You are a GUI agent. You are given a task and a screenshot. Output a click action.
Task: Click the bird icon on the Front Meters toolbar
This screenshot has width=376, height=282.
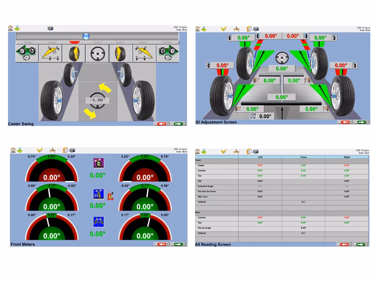pyautogui.click(x=39, y=149)
